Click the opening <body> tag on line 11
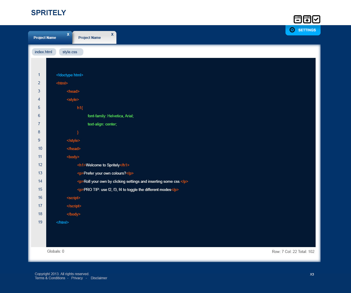Image resolution: width=351 pixels, height=293 pixels. click(73, 157)
